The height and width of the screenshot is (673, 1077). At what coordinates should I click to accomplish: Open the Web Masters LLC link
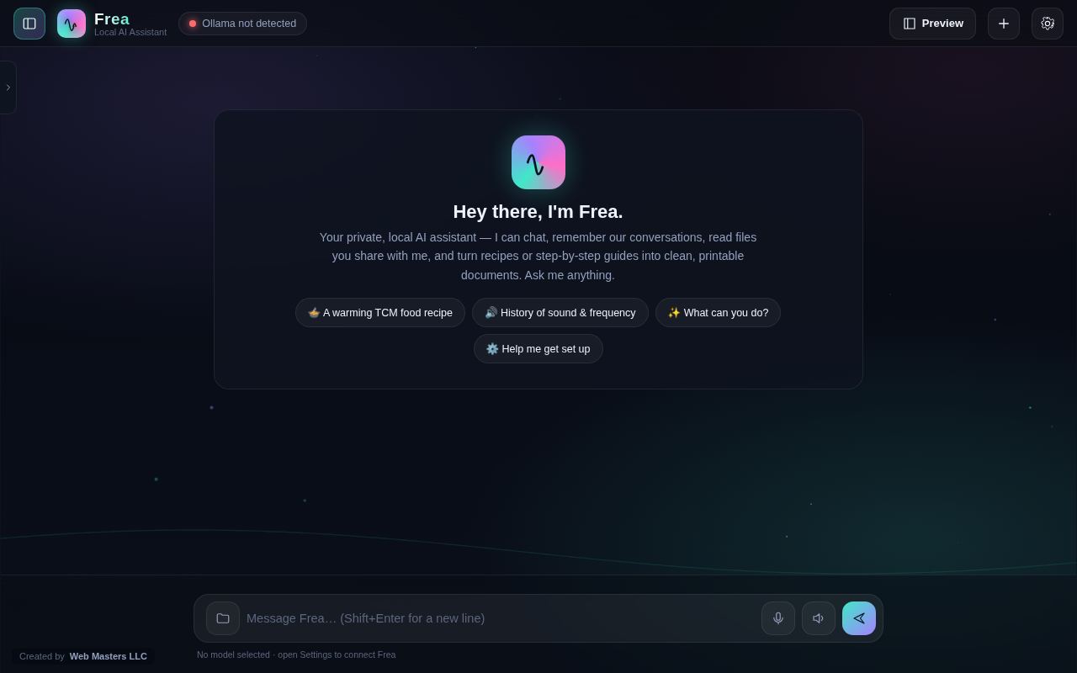tap(109, 656)
